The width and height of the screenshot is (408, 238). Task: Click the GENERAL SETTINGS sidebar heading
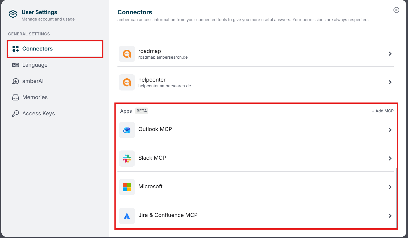[x=29, y=34]
